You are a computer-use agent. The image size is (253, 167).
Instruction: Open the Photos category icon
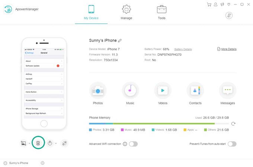[98, 91]
